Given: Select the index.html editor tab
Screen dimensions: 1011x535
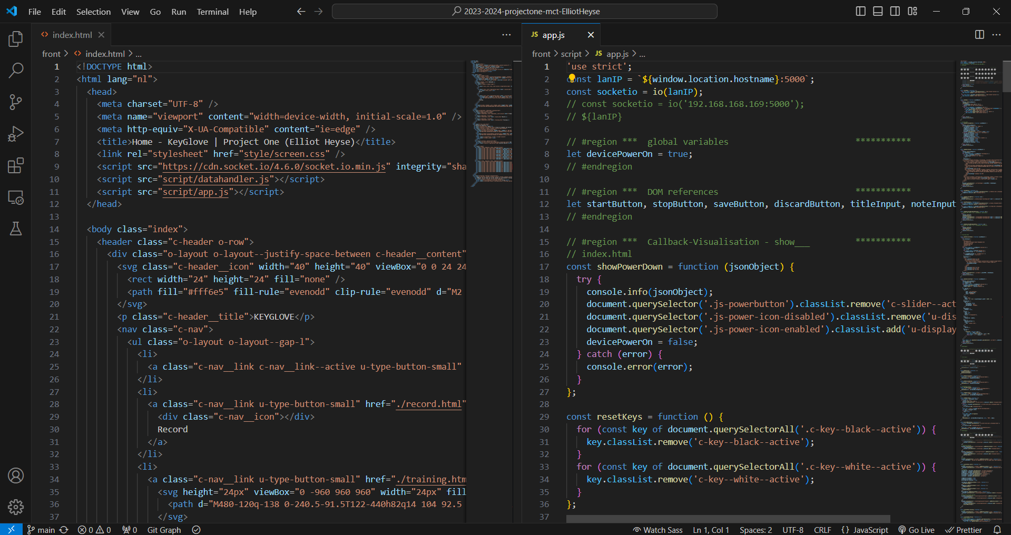Looking at the screenshot, I should pos(71,35).
